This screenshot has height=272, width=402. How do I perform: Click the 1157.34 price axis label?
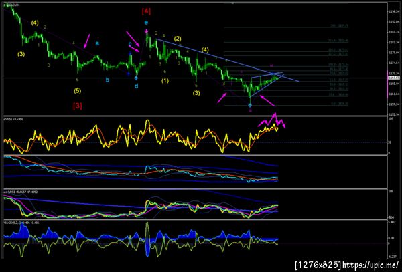coord(393,104)
